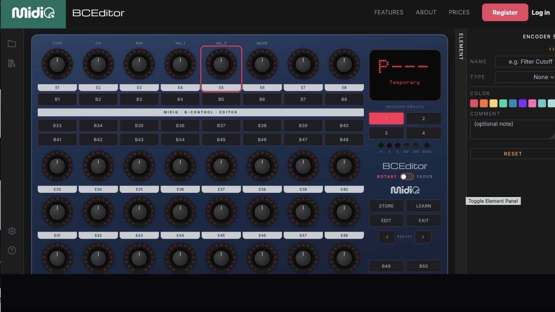Select encoder knob E40
The width and height of the screenshot is (555, 312).
click(344, 166)
